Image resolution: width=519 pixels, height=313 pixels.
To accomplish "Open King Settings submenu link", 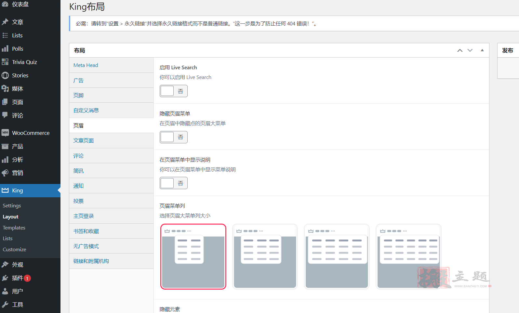I will point(12,205).
